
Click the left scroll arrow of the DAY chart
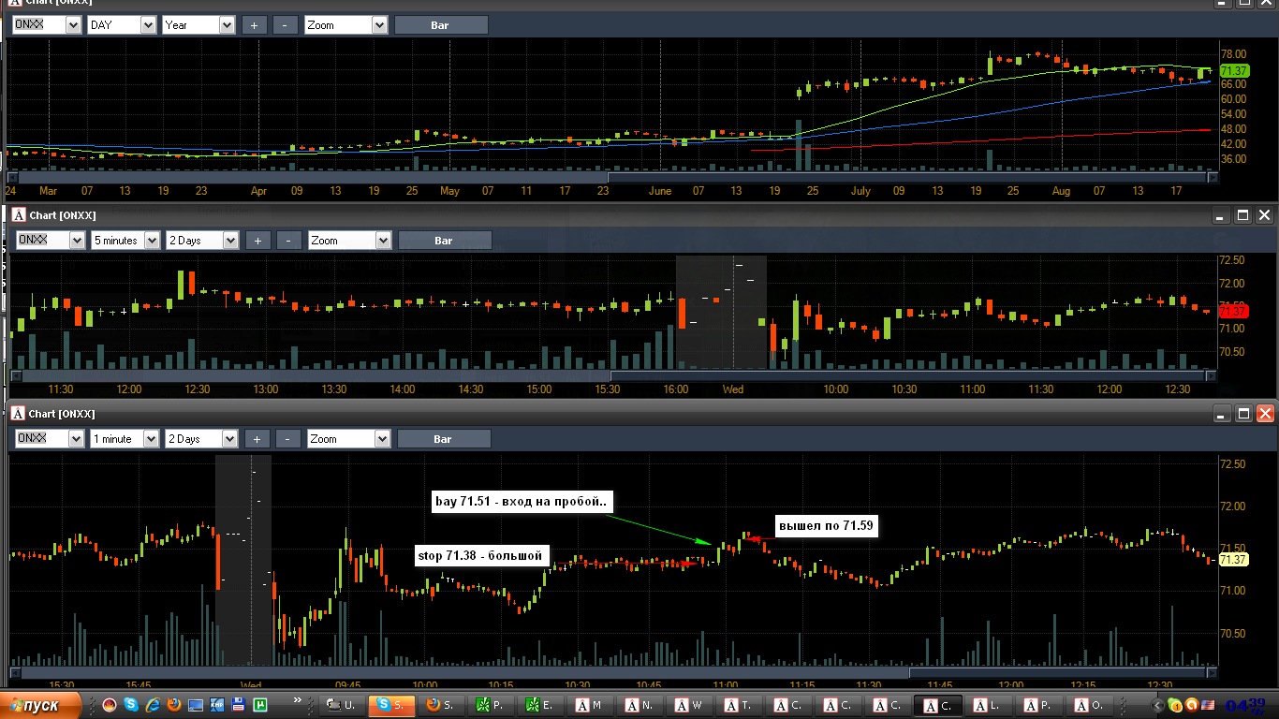(12, 176)
